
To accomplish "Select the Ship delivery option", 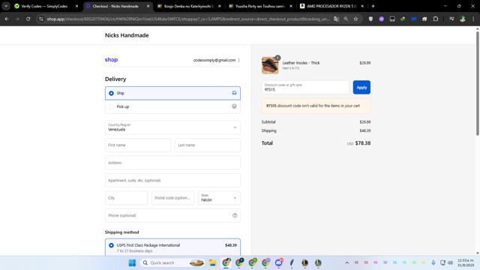I will pos(172,93).
